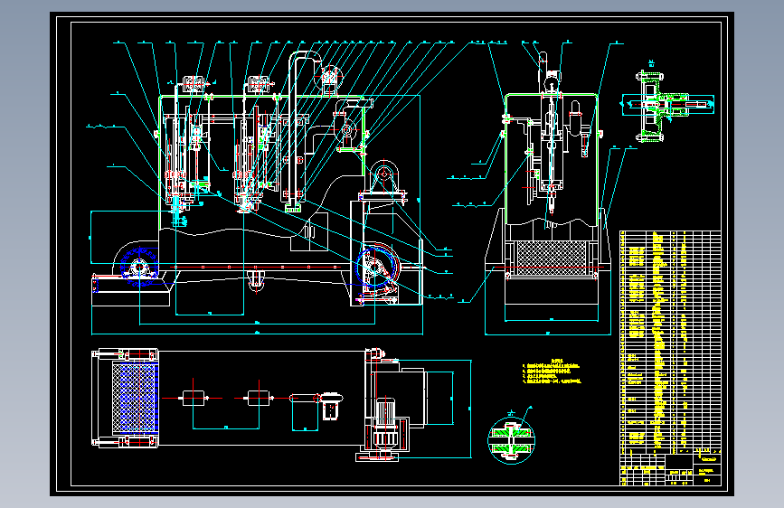Select the circular detail view with green hatching
This screenshot has width=784, height=508.
tap(511, 440)
